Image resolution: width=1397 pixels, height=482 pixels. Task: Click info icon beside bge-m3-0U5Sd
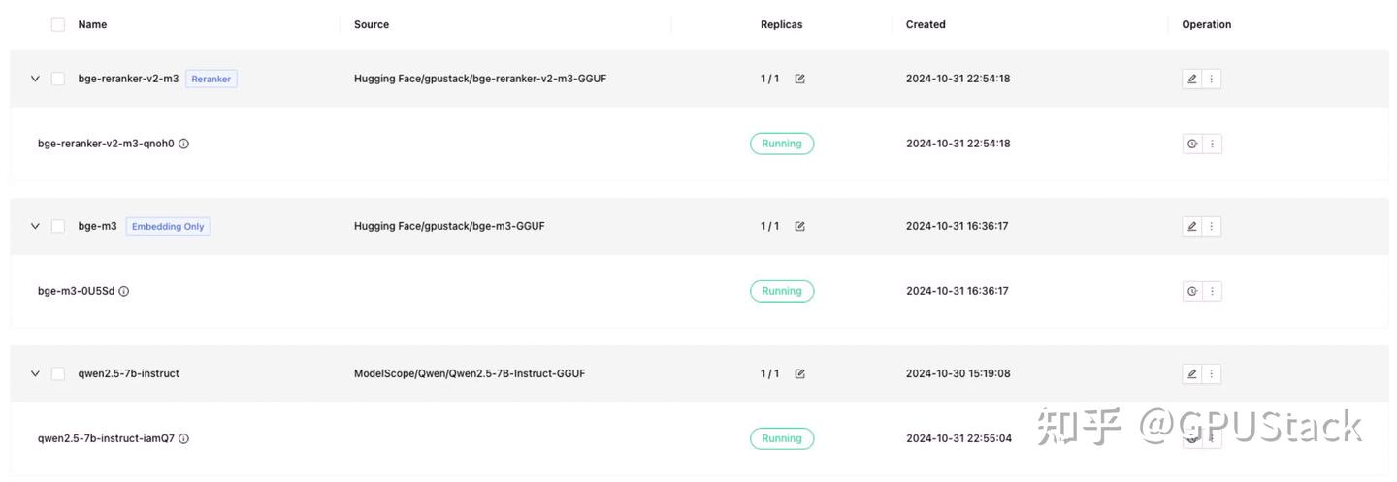click(124, 292)
